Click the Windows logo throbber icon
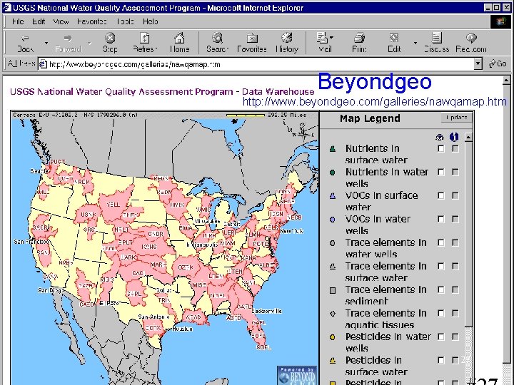Screen dimensions: 514x385 500,21
